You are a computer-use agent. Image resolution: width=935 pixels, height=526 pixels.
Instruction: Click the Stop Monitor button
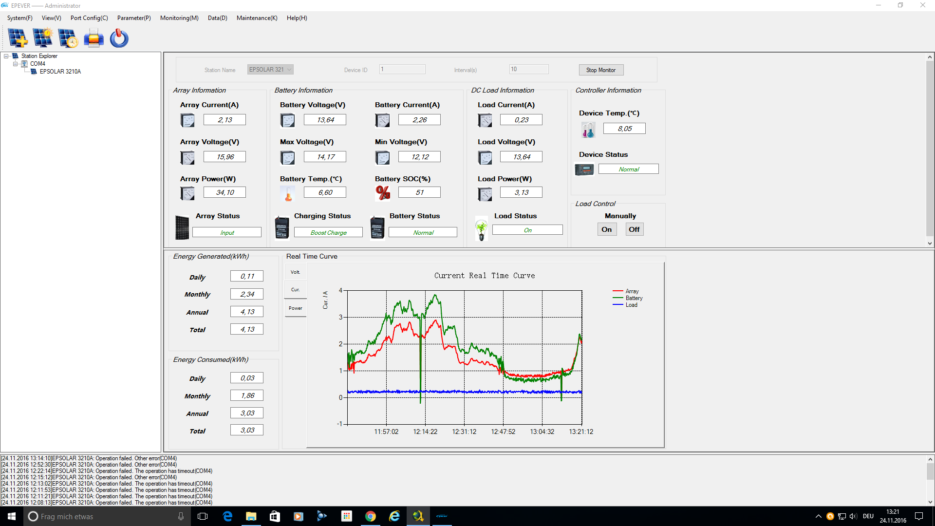coord(601,70)
